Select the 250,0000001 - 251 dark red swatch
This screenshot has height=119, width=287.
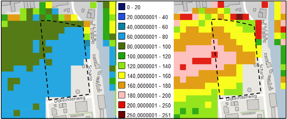(x=121, y=115)
